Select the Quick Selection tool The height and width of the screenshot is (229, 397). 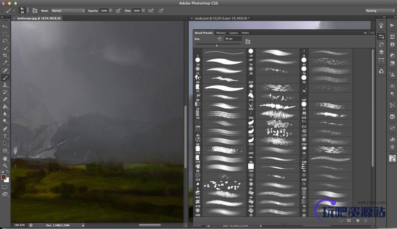[5, 48]
